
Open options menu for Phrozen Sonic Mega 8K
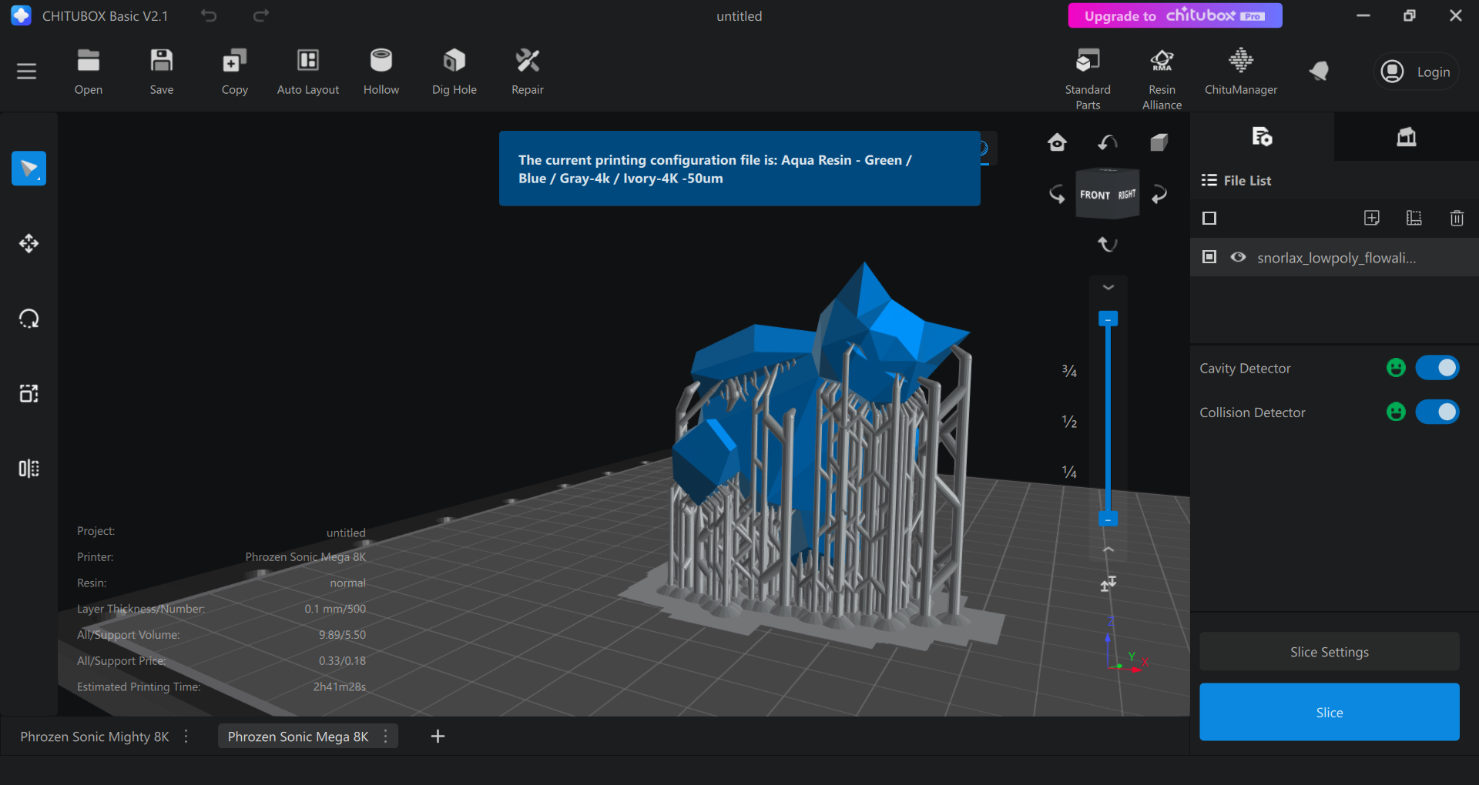pyautogui.click(x=385, y=737)
